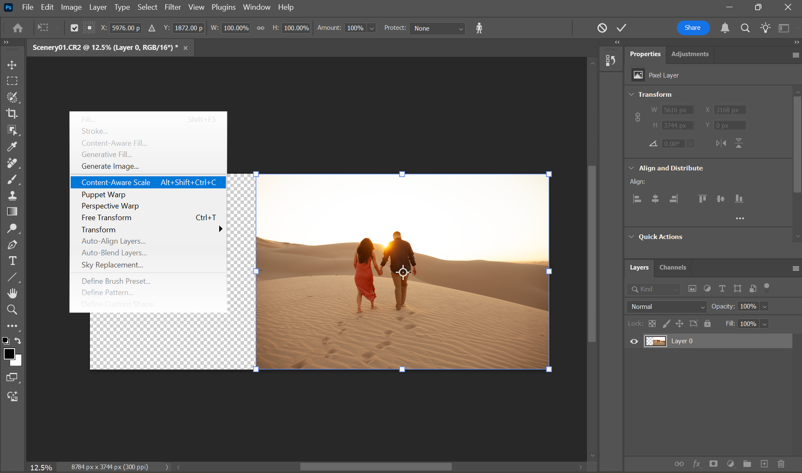Select the Hand tool
The height and width of the screenshot is (473, 802).
(12, 293)
